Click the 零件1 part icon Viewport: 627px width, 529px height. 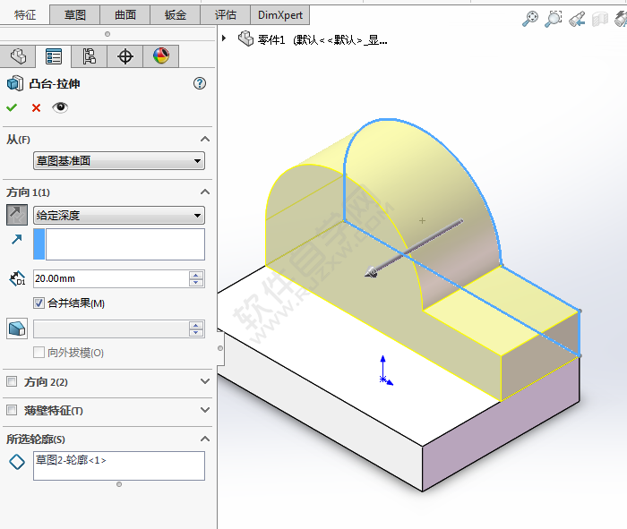[x=246, y=38]
